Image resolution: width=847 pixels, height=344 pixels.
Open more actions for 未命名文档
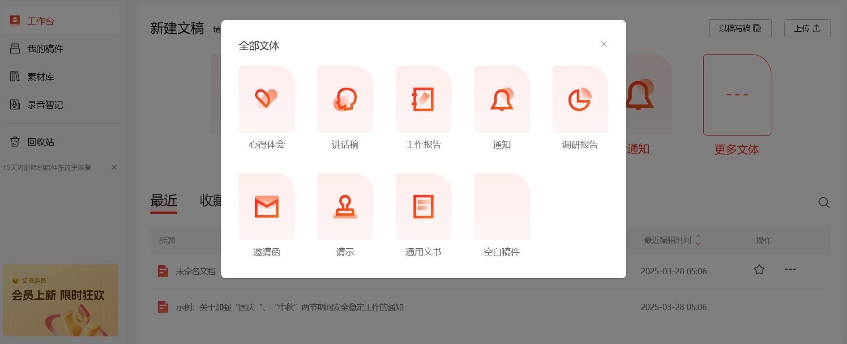[x=791, y=270]
